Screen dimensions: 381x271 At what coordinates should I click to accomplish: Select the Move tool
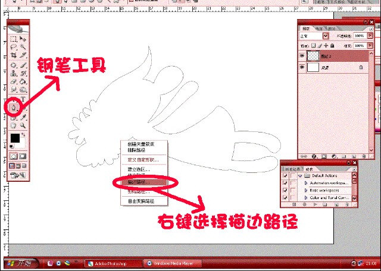(x=23, y=39)
